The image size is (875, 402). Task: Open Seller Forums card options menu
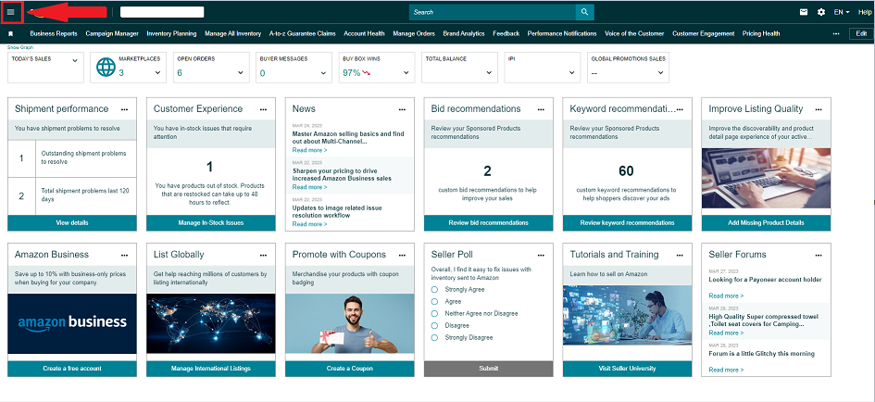[819, 255]
